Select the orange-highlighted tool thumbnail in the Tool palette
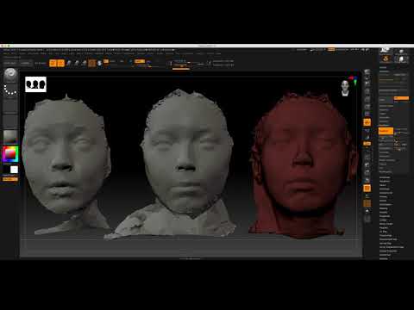The height and width of the screenshot is (310, 414). (386, 59)
